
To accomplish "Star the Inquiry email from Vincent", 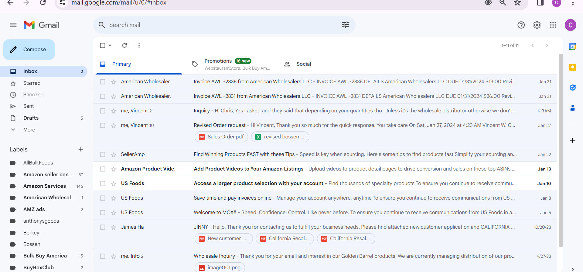I will click(x=114, y=111).
